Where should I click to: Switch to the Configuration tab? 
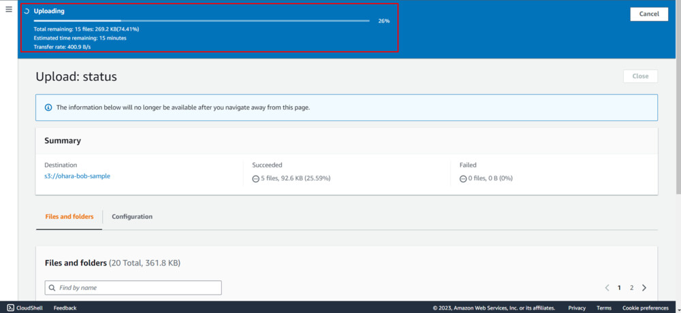(132, 216)
